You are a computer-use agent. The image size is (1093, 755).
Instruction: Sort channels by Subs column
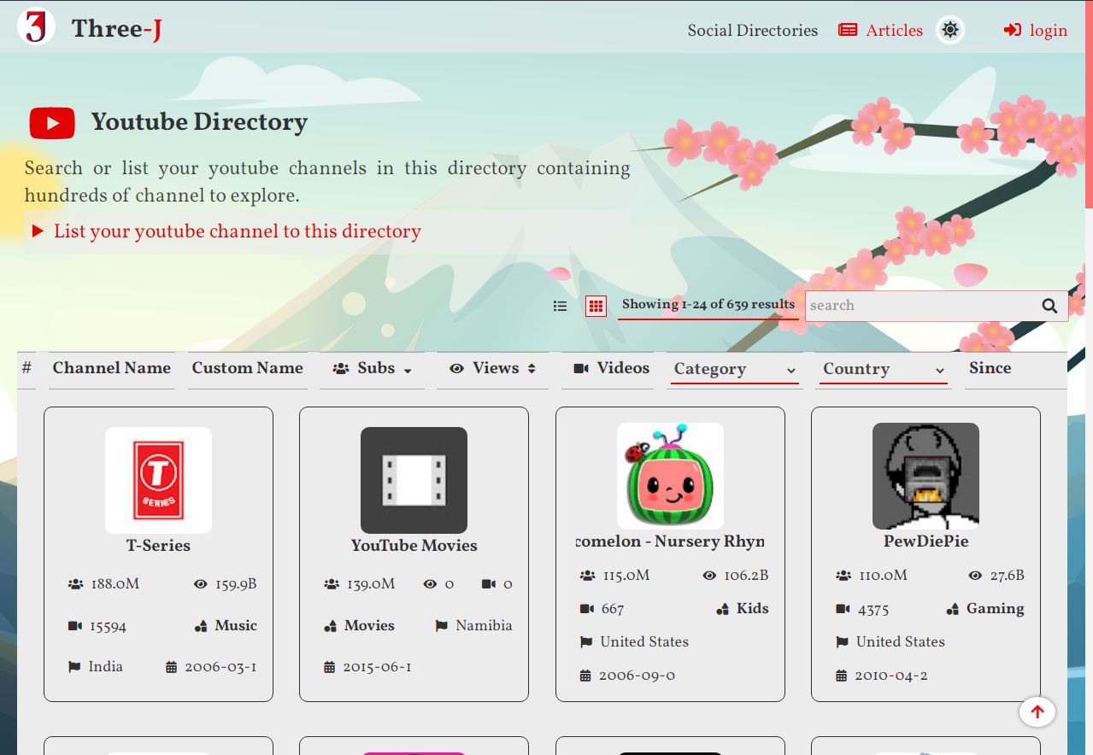[372, 368]
